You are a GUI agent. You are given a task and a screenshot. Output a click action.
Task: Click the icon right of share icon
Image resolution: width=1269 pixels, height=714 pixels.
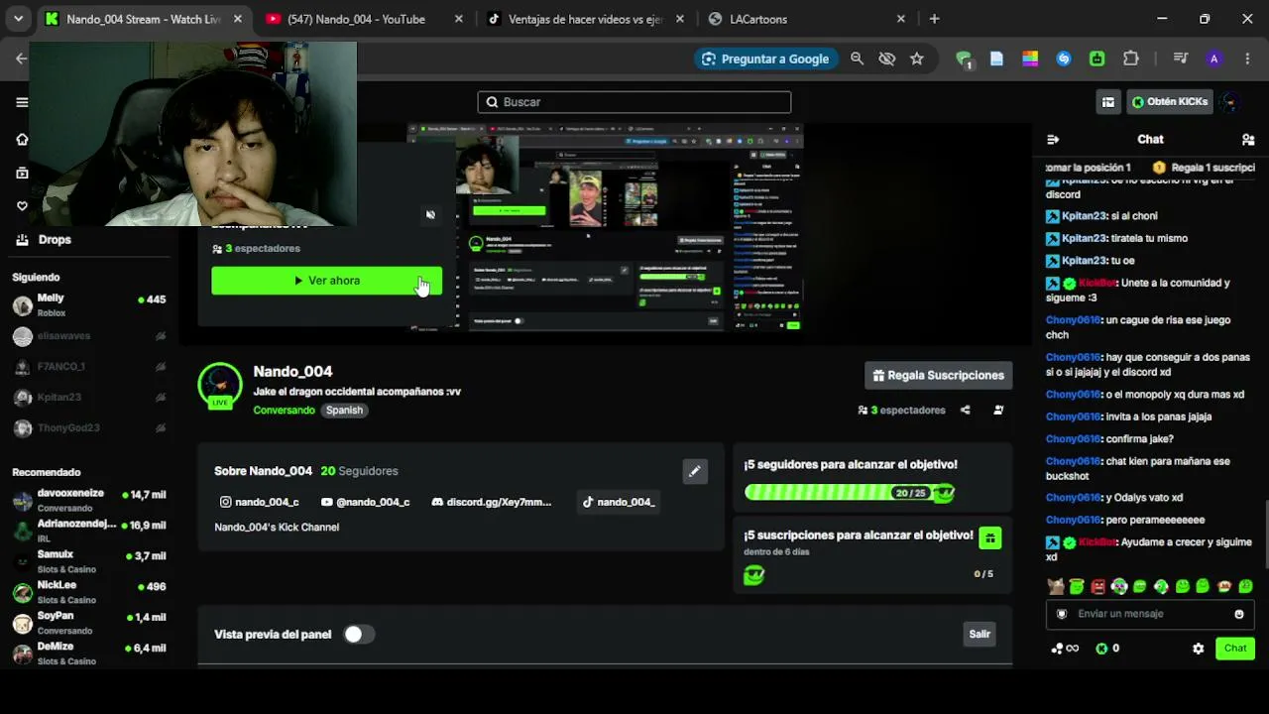(x=998, y=410)
